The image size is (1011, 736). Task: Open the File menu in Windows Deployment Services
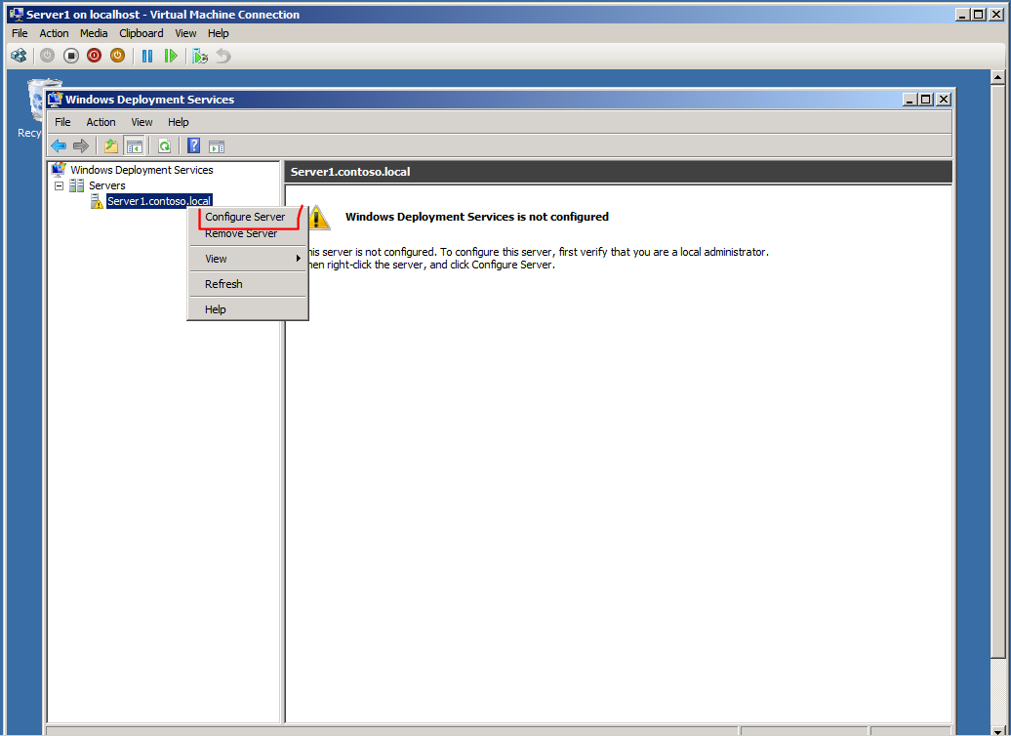click(62, 122)
